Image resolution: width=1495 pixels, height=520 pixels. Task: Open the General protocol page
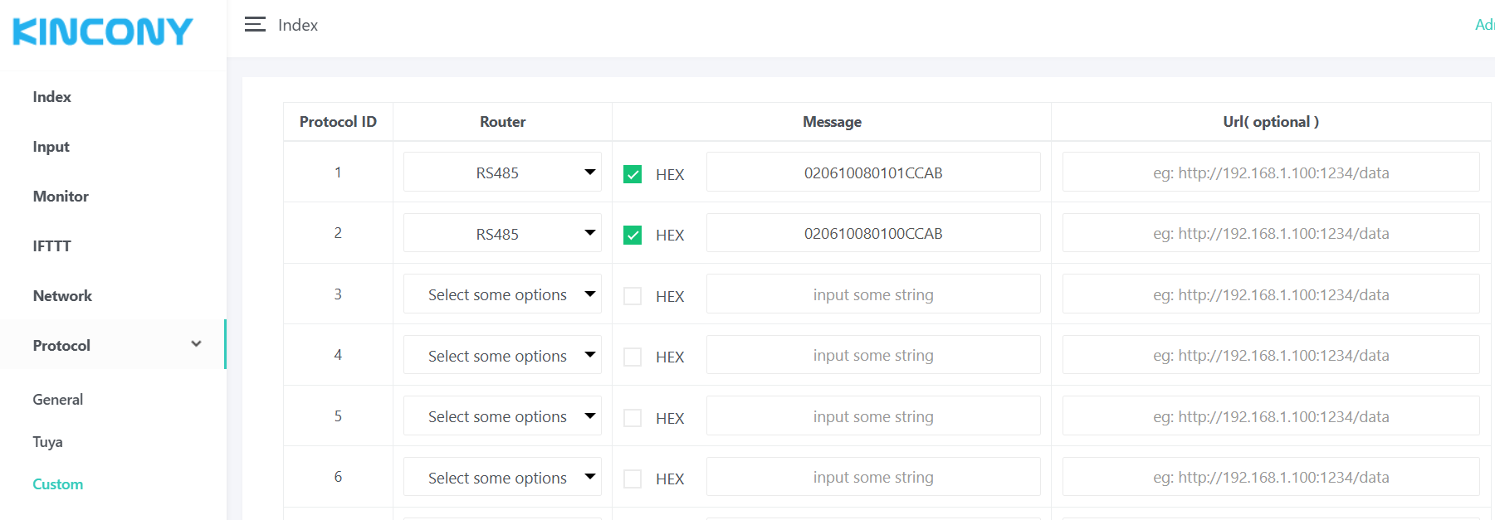[57, 400]
